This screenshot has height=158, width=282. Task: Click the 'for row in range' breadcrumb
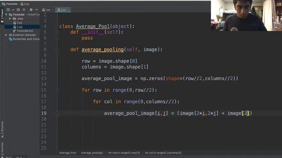[124, 153]
